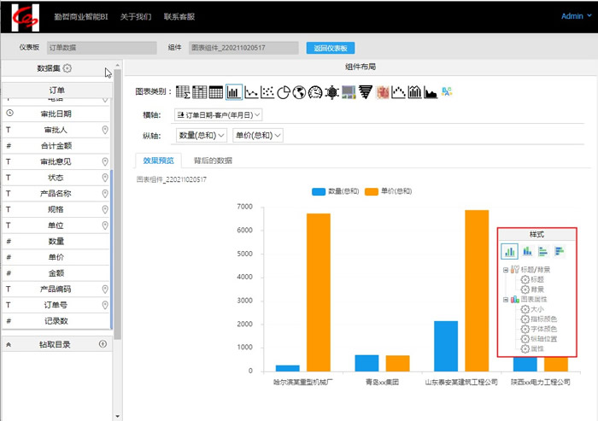Click the 仪表板 name input field
Screen dimensions: 598x421
coord(102,48)
